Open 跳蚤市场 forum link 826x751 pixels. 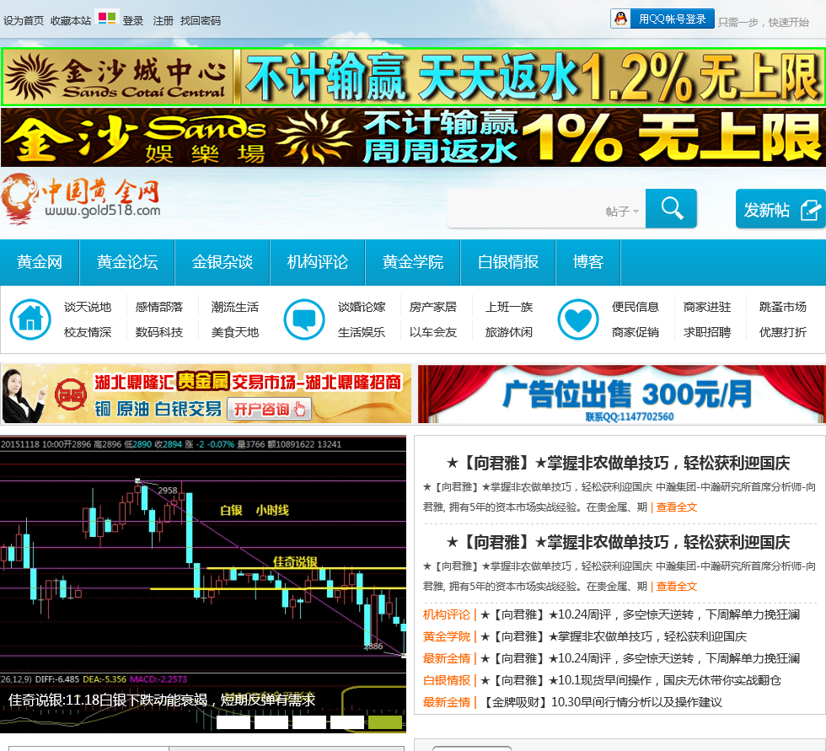click(x=783, y=307)
